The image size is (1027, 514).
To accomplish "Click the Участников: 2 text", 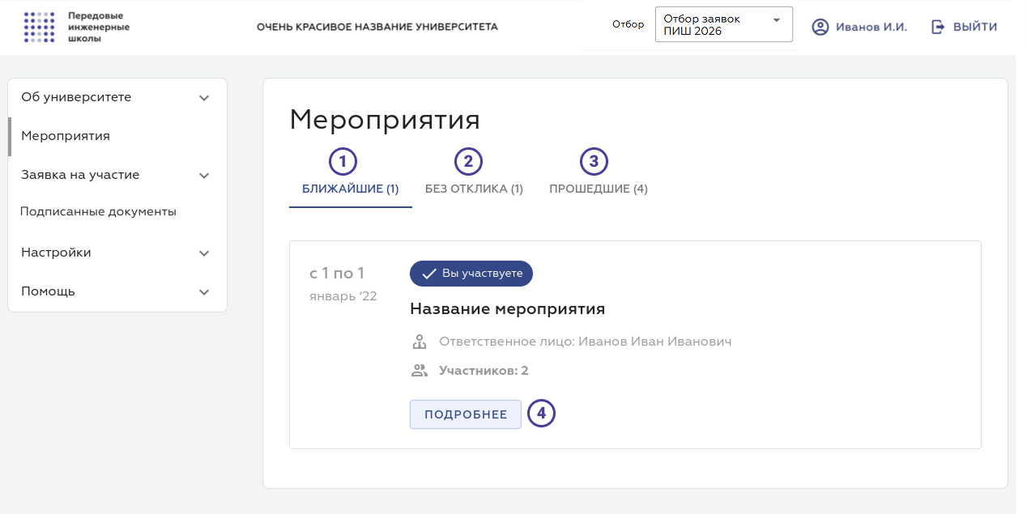I will coord(484,371).
